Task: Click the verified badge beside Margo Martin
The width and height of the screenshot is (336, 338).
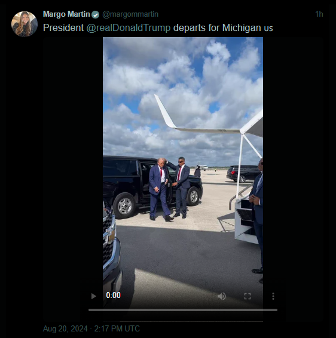Action: tap(95, 15)
